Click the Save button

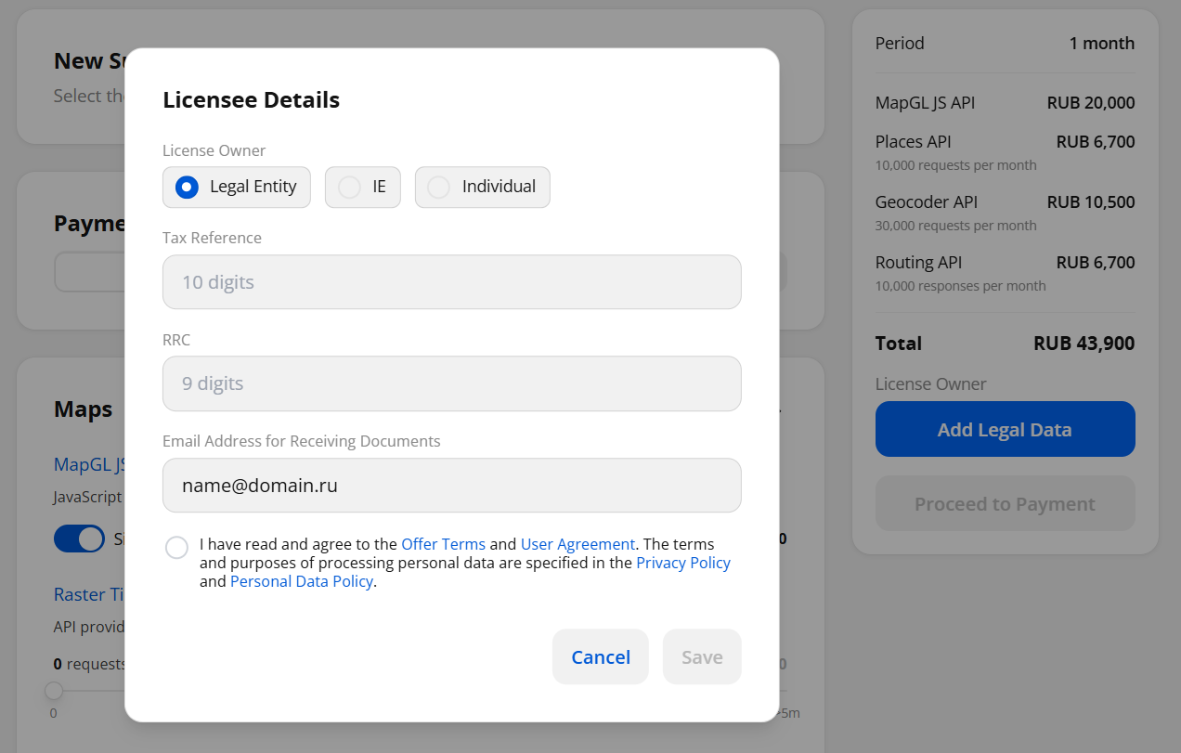pyautogui.click(x=702, y=657)
